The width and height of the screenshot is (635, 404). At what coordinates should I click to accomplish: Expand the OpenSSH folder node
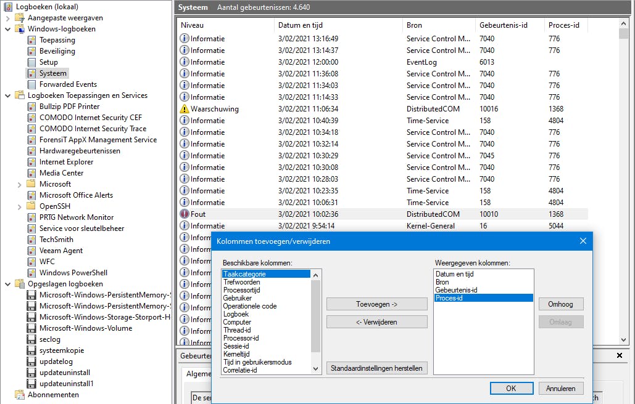(x=20, y=207)
